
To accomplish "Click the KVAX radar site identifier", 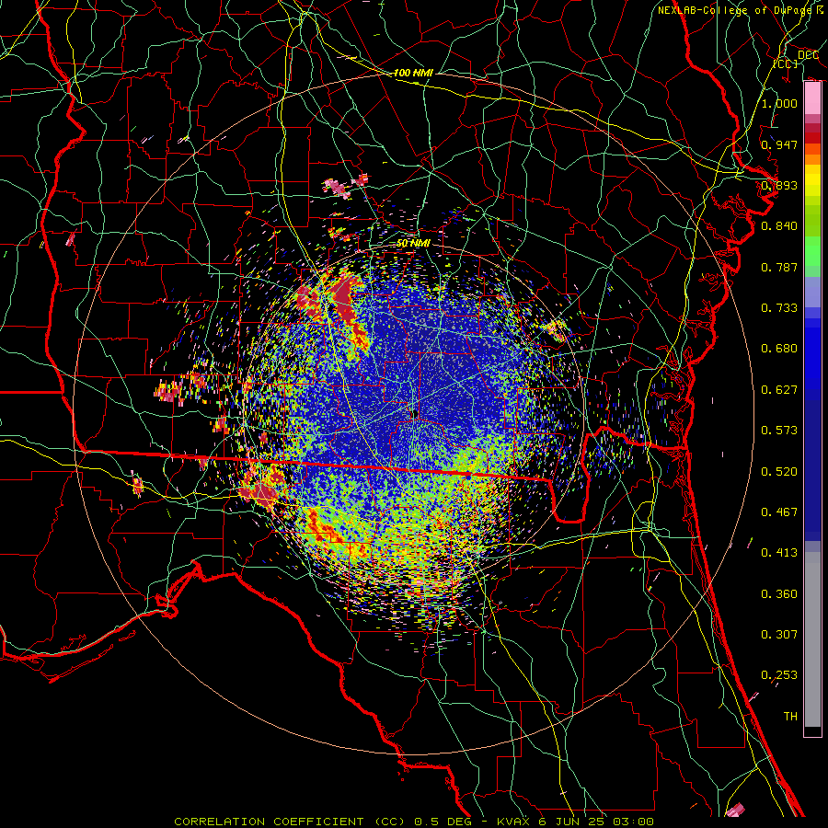I will click(x=515, y=822).
